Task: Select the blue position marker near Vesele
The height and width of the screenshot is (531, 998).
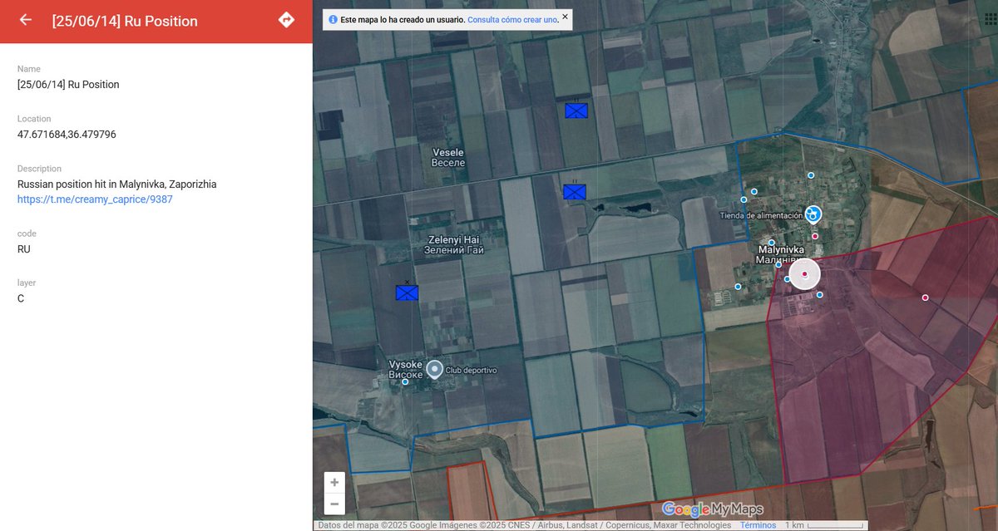Action: pos(576,110)
